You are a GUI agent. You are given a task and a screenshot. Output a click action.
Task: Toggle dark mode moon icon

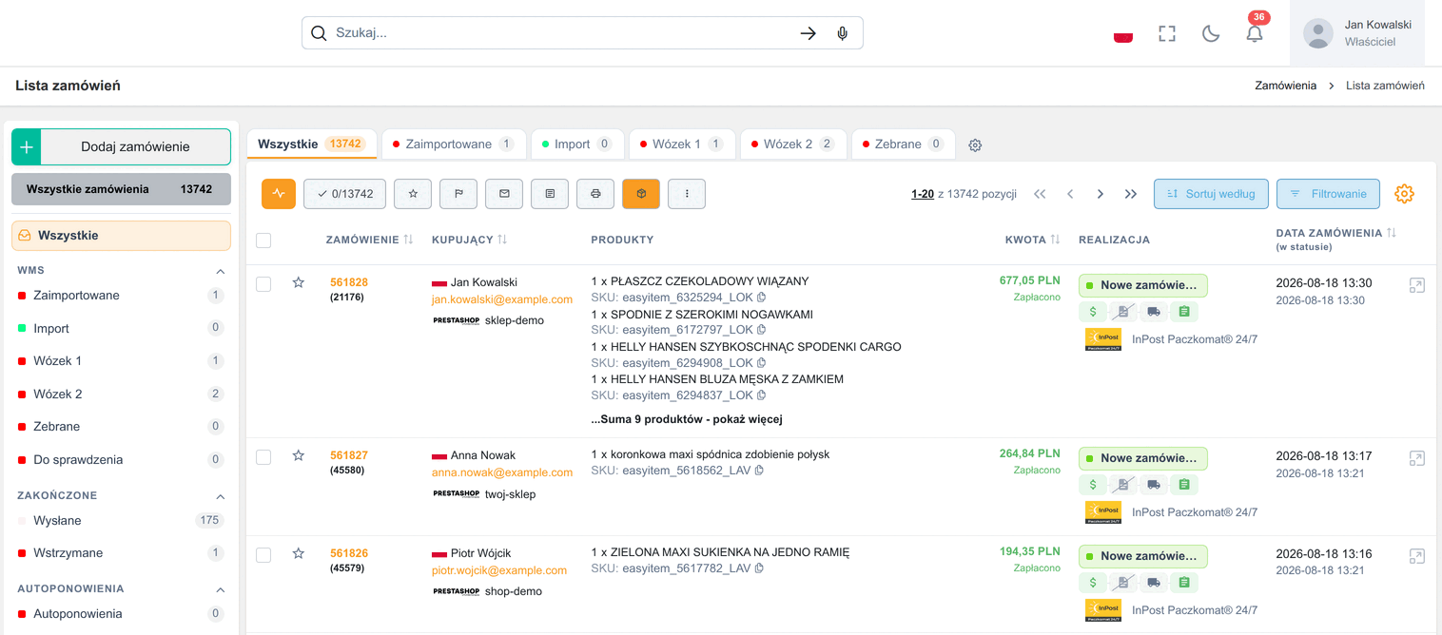[1211, 33]
